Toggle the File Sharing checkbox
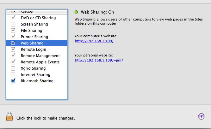The height and width of the screenshot is (129, 211). point(13,30)
